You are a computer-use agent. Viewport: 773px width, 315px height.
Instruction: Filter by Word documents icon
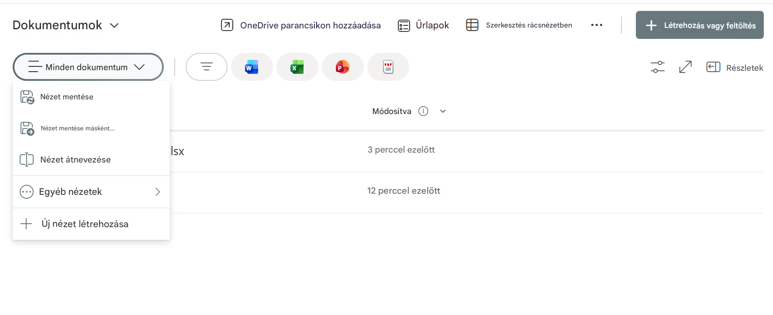252,67
